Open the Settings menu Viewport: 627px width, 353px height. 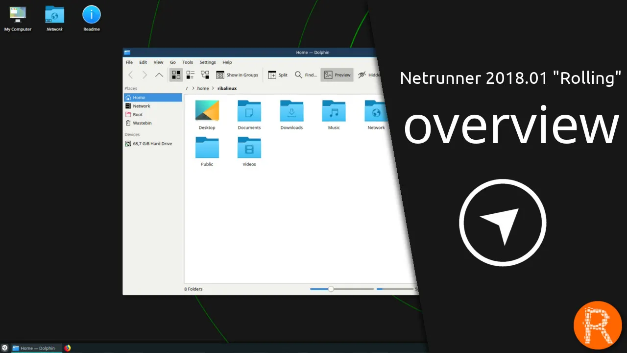point(208,62)
